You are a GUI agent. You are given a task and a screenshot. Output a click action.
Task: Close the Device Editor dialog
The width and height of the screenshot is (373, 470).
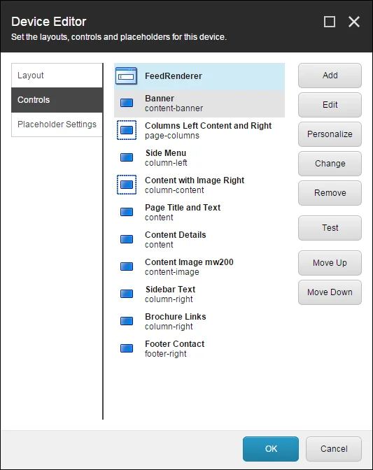coord(354,22)
